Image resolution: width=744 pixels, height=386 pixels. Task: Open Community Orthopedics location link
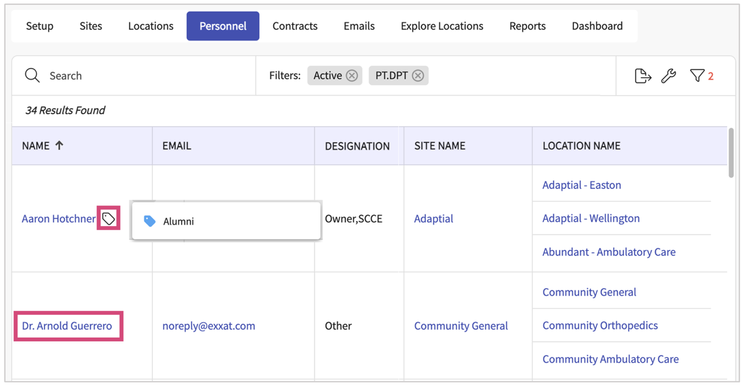point(600,325)
